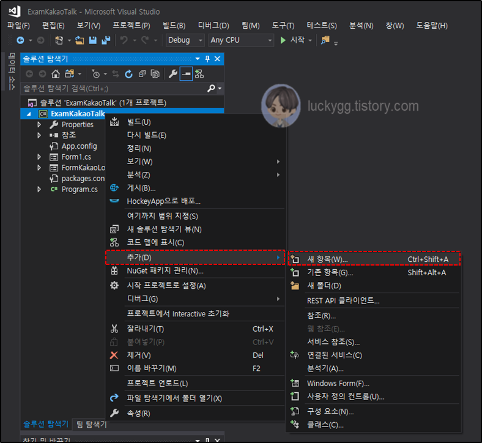Click the Save floppy disk icon

[93, 40]
